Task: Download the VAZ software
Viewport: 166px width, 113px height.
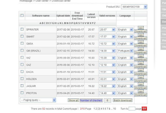Action: tap(141, 60)
